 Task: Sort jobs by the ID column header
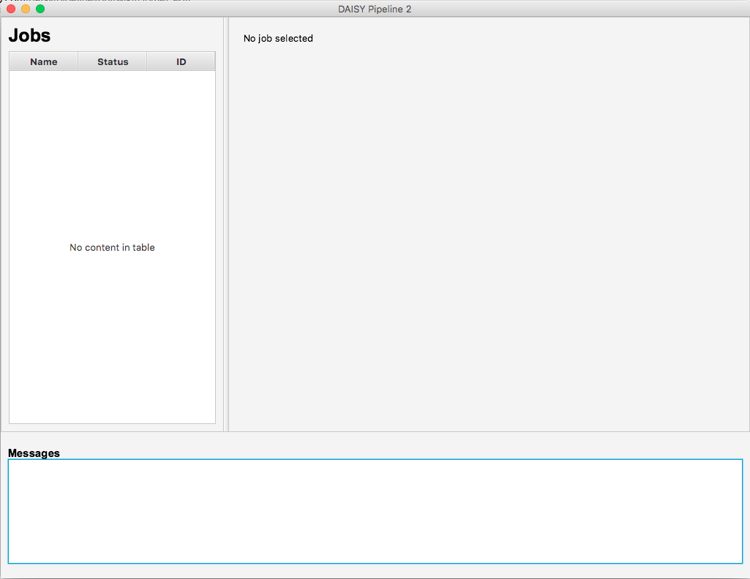tap(181, 61)
